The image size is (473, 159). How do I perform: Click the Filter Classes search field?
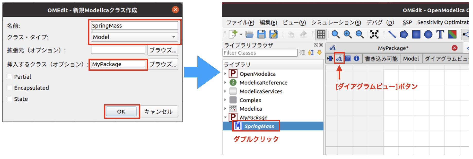(x=260, y=53)
